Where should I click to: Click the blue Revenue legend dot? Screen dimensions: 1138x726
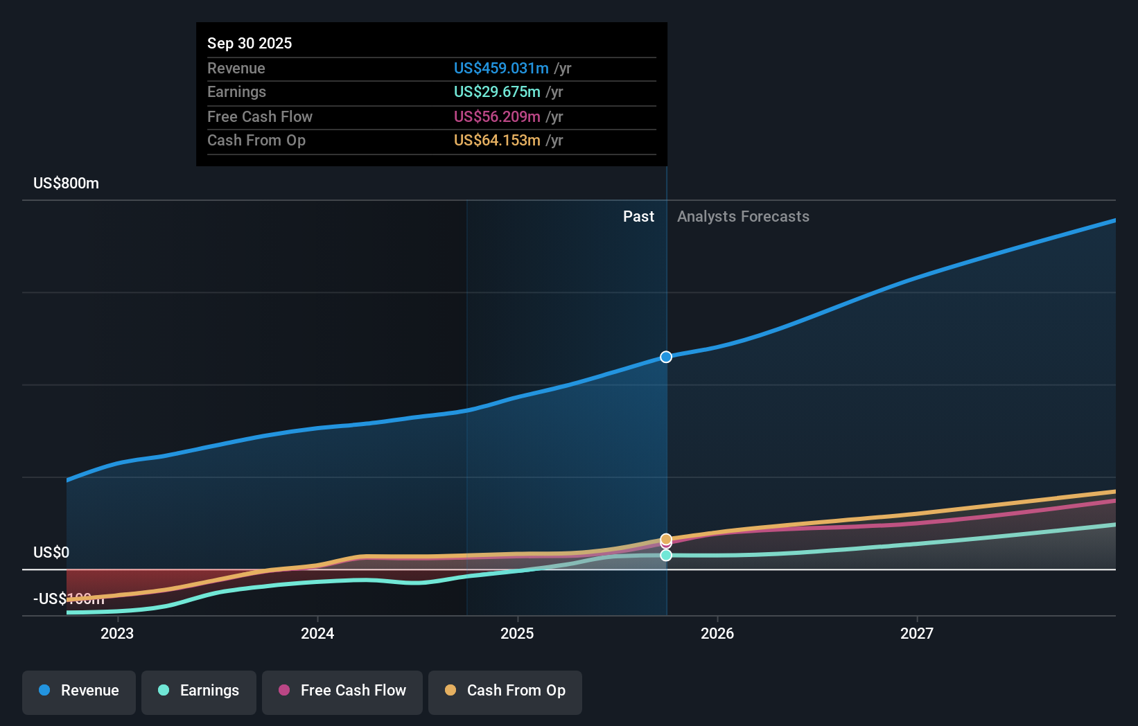point(44,691)
